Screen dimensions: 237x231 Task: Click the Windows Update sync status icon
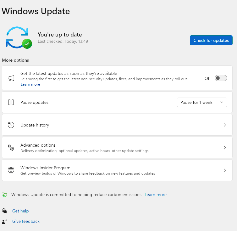tap(19, 37)
